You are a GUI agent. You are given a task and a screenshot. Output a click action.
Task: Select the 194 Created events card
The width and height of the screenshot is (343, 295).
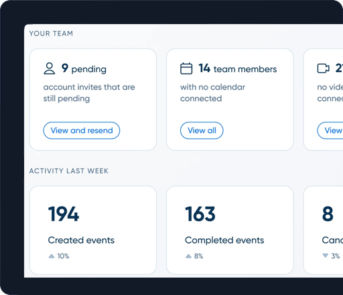tap(93, 230)
